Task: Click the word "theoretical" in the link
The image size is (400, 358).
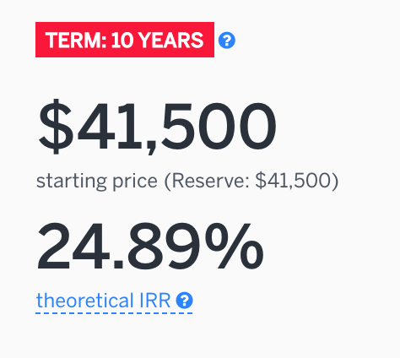Action: click(x=85, y=301)
